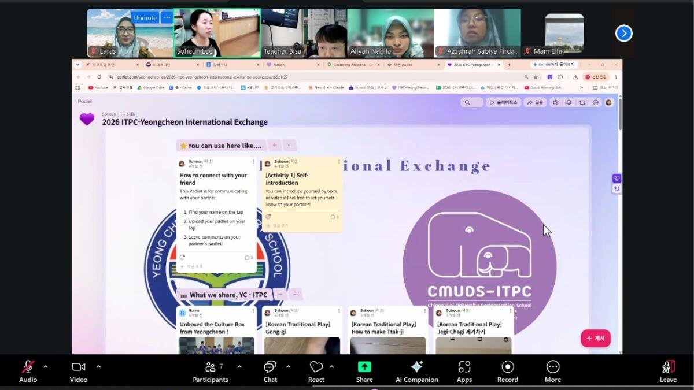Expand chat options arrow
Image resolution: width=694 pixels, height=390 pixels.
(288, 366)
